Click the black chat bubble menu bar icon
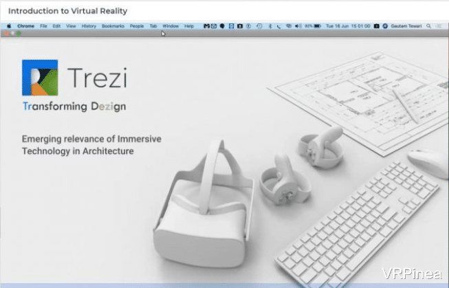Screen dimensions: 449x288 pyautogui.click(x=222, y=26)
